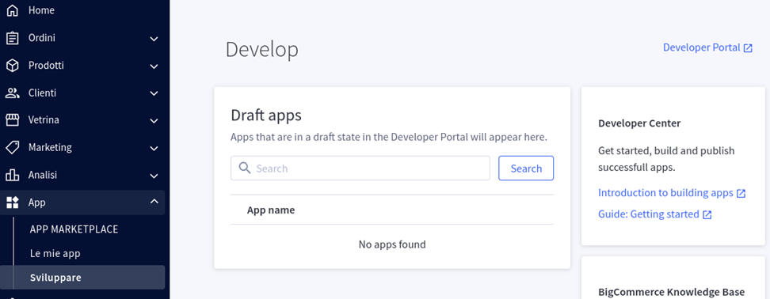Select Le mie app submenu item
The height and width of the screenshot is (299, 770).
(x=55, y=253)
